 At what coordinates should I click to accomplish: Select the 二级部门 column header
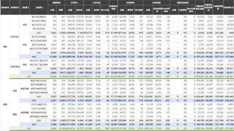(x=25, y=7)
